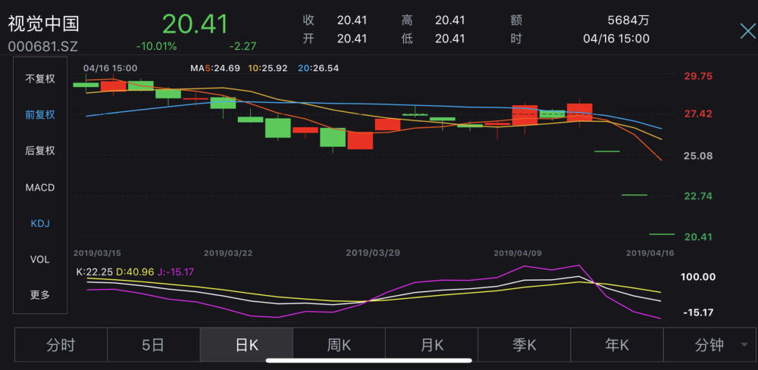Switch to 季K chart tab
Screen dimensions: 758x370
tap(524, 345)
